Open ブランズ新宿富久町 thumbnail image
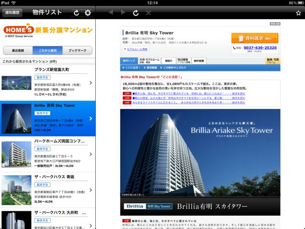 [x=16, y=83]
